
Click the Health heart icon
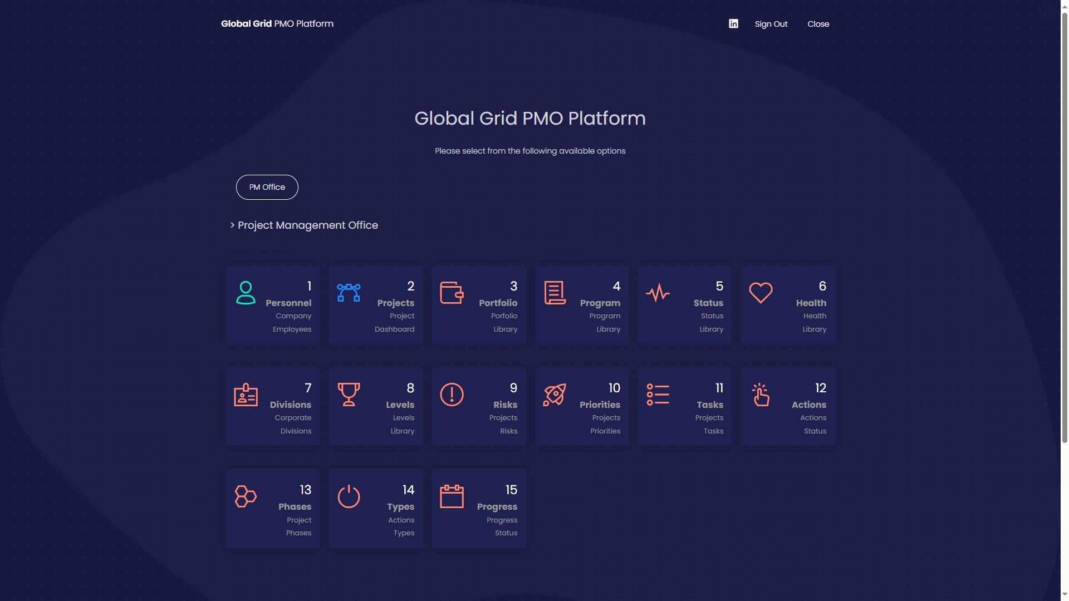pyautogui.click(x=761, y=293)
